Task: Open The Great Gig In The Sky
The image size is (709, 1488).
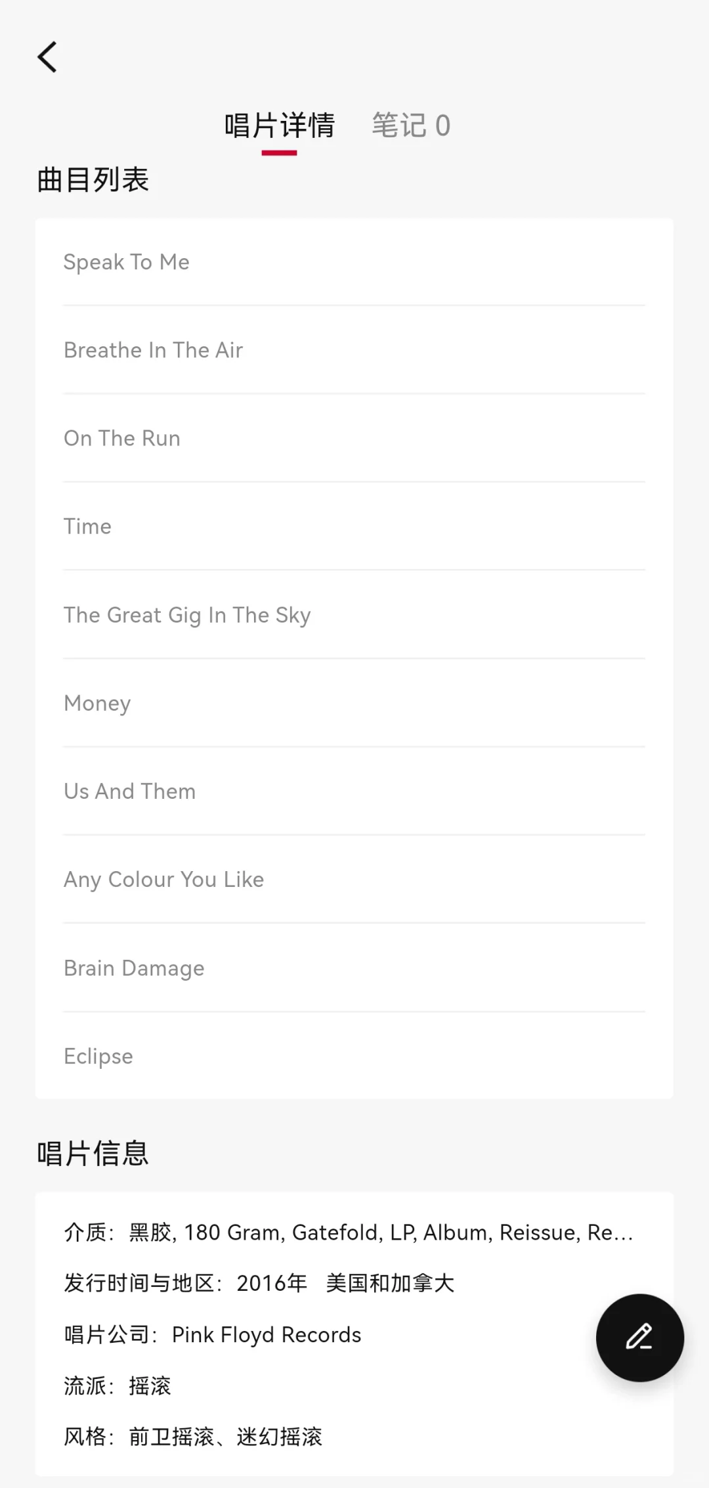Action: tap(354, 615)
